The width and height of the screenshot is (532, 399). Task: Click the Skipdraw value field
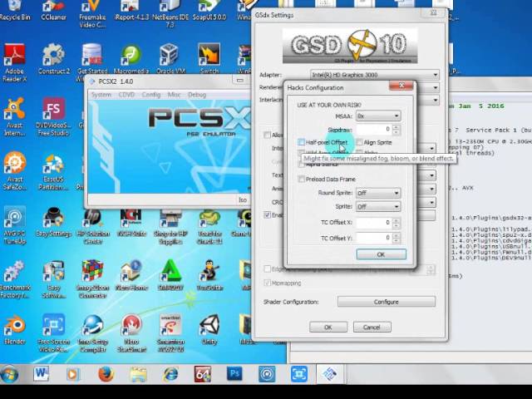tap(374, 130)
